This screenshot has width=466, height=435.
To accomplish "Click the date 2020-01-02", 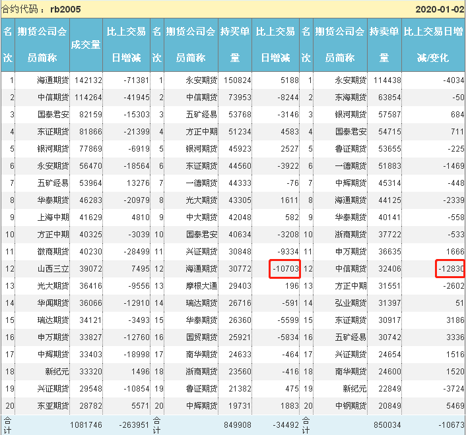I will pyautogui.click(x=440, y=9).
